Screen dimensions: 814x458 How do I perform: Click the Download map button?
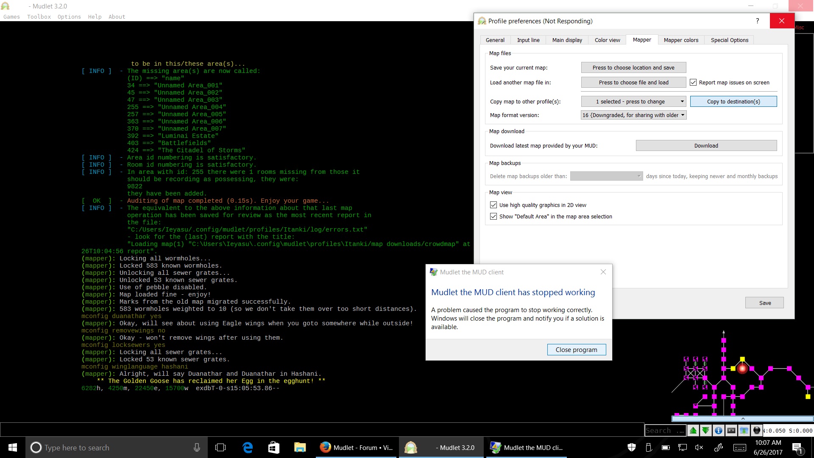click(x=706, y=145)
